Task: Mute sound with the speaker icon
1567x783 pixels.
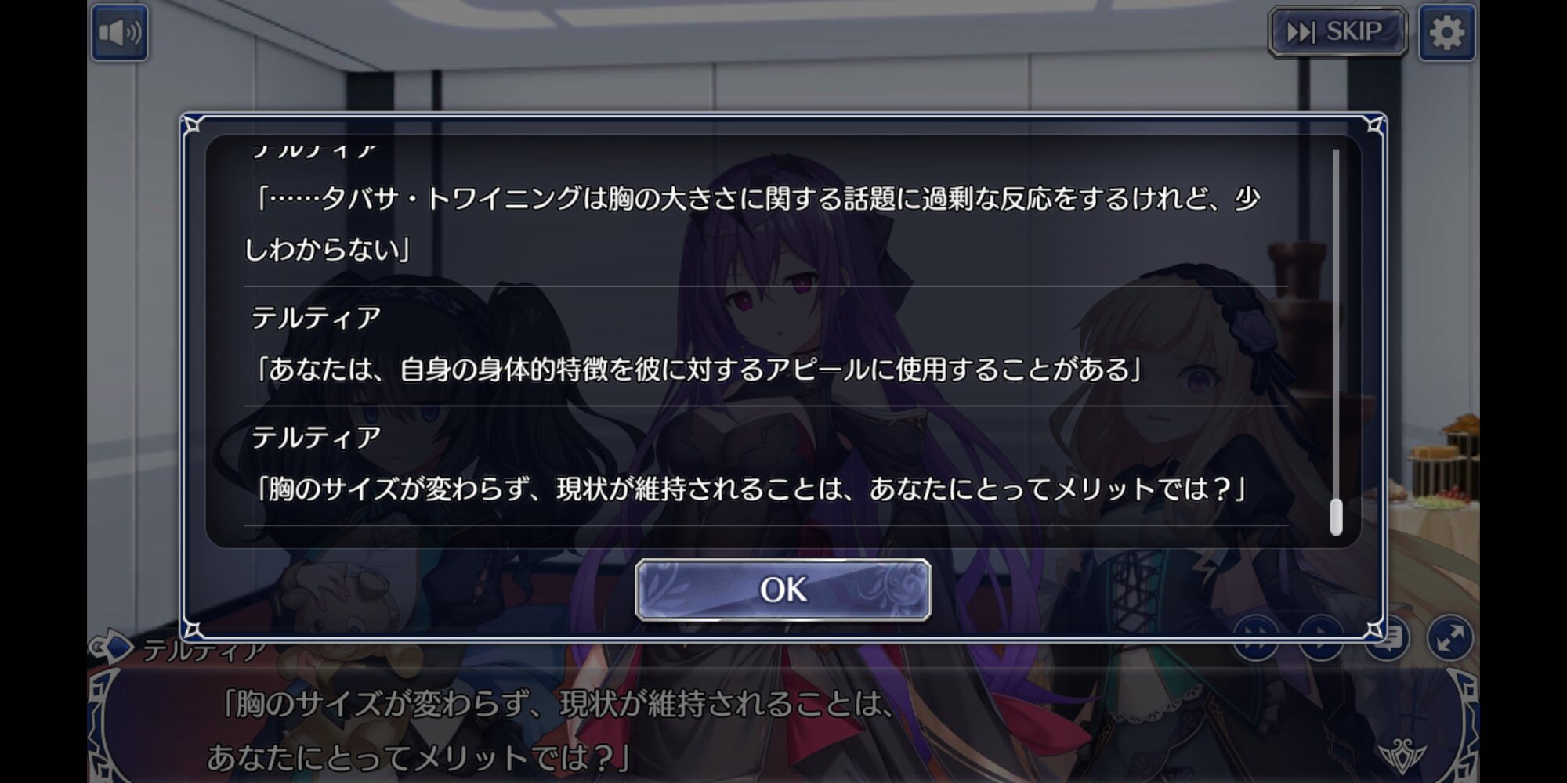Action: pyautogui.click(x=119, y=33)
